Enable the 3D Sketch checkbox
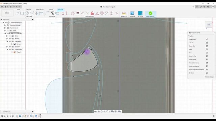 coord(207,73)
